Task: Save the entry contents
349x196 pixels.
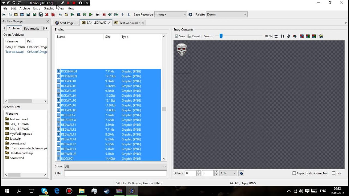Action: click(x=180, y=36)
